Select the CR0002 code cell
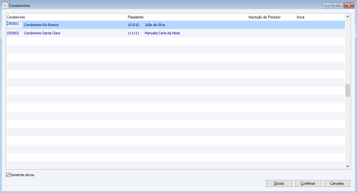This screenshot has height=193, width=357. click(x=13, y=33)
